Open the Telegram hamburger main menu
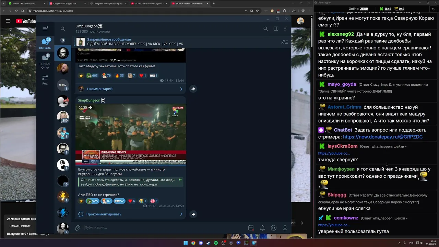The image size is (439, 247). click(x=45, y=29)
